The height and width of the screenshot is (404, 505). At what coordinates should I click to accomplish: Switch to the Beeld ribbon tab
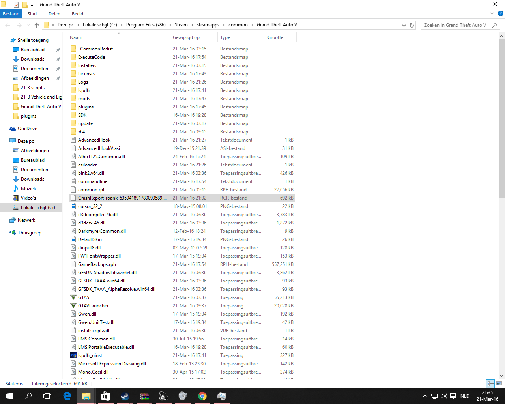77,14
